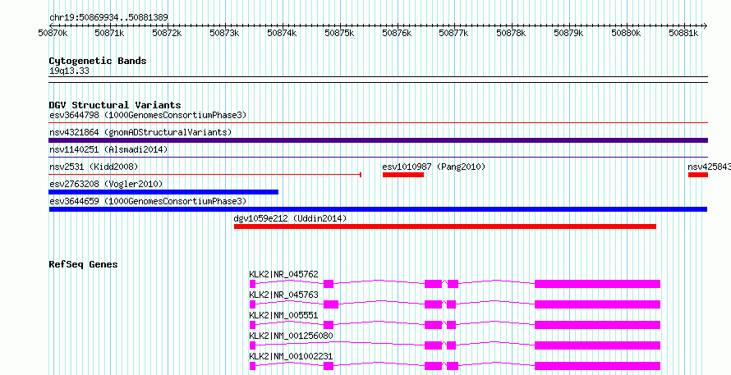Click the KLK2|NM_001256080 transcript label
Image resolution: width=731 pixels, height=375 pixels.
(x=291, y=336)
